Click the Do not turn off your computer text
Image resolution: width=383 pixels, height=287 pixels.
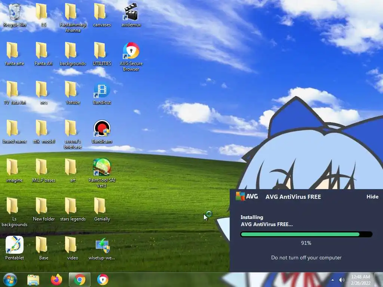[x=306, y=258]
